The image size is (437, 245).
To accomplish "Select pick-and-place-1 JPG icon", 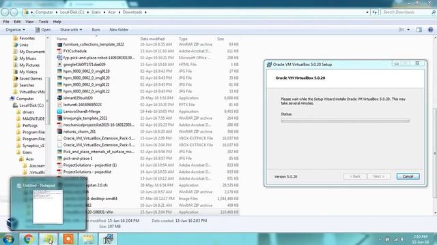I will [59, 159].
